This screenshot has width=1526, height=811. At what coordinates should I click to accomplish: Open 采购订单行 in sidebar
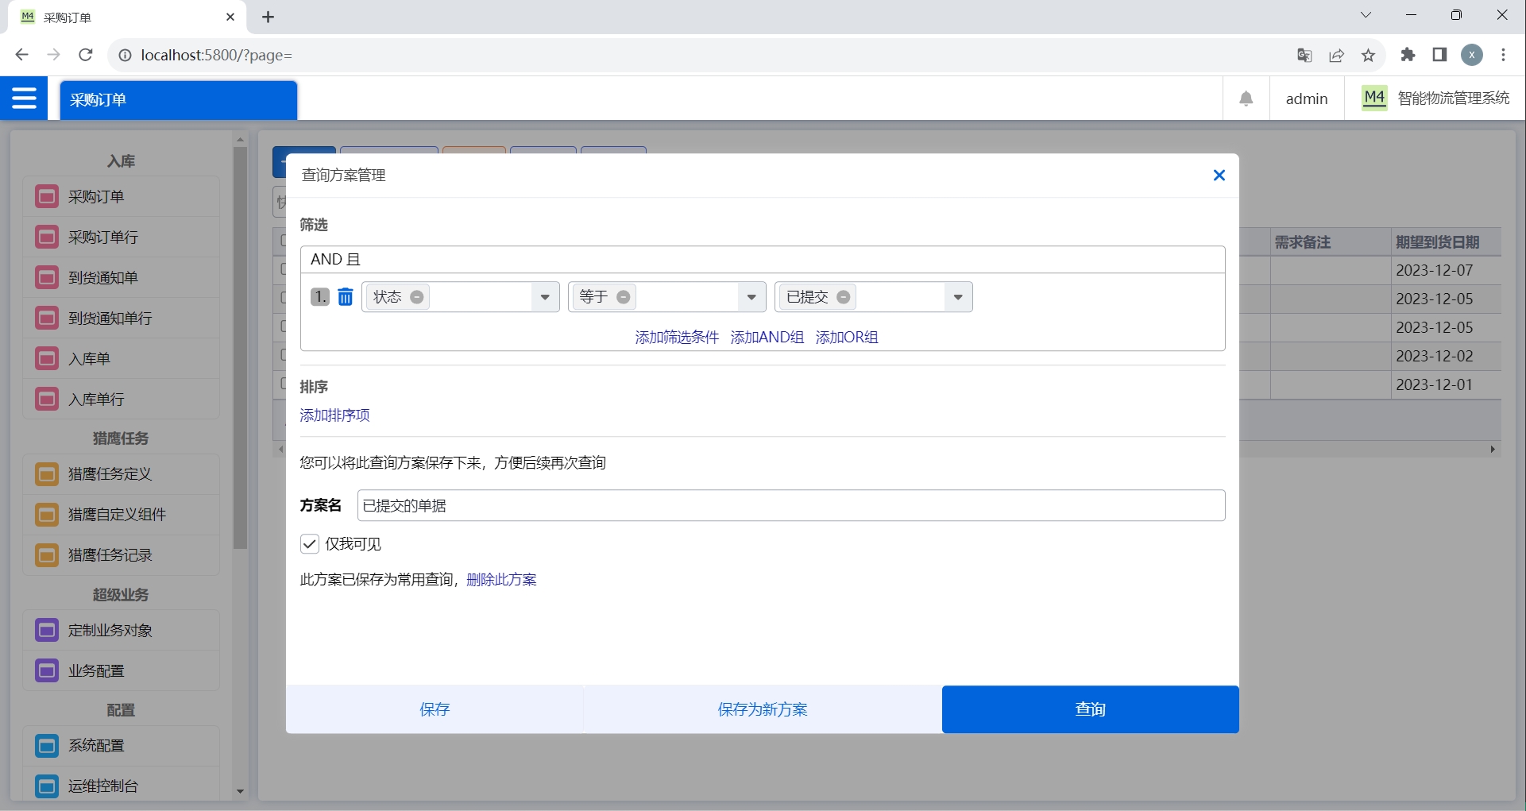(x=122, y=237)
